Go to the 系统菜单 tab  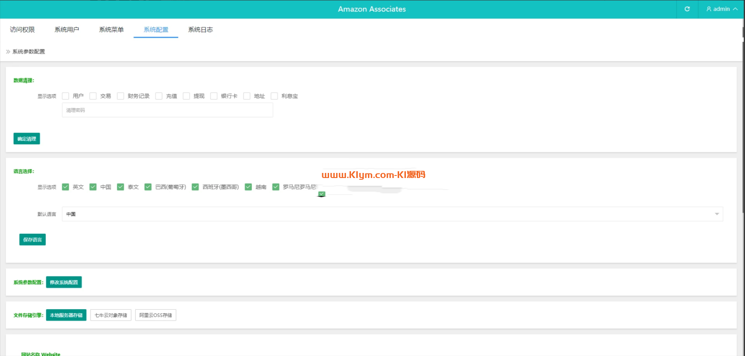(111, 30)
